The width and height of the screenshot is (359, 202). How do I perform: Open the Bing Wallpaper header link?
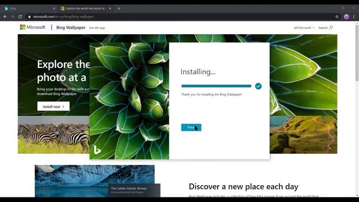click(71, 27)
